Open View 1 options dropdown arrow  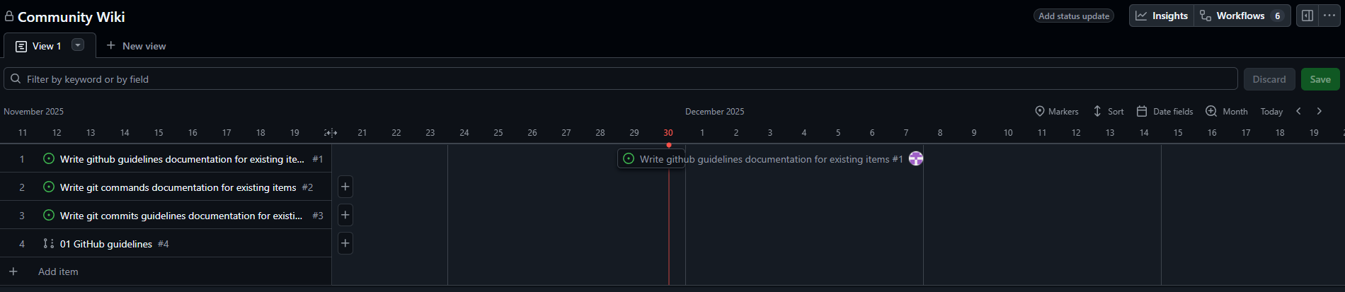(78, 45)
